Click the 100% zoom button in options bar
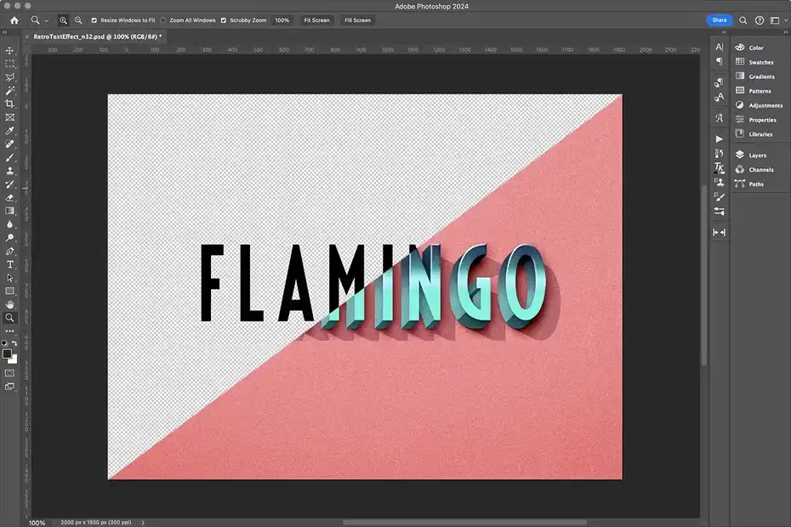791x527 pixels. tap(282, 20)
